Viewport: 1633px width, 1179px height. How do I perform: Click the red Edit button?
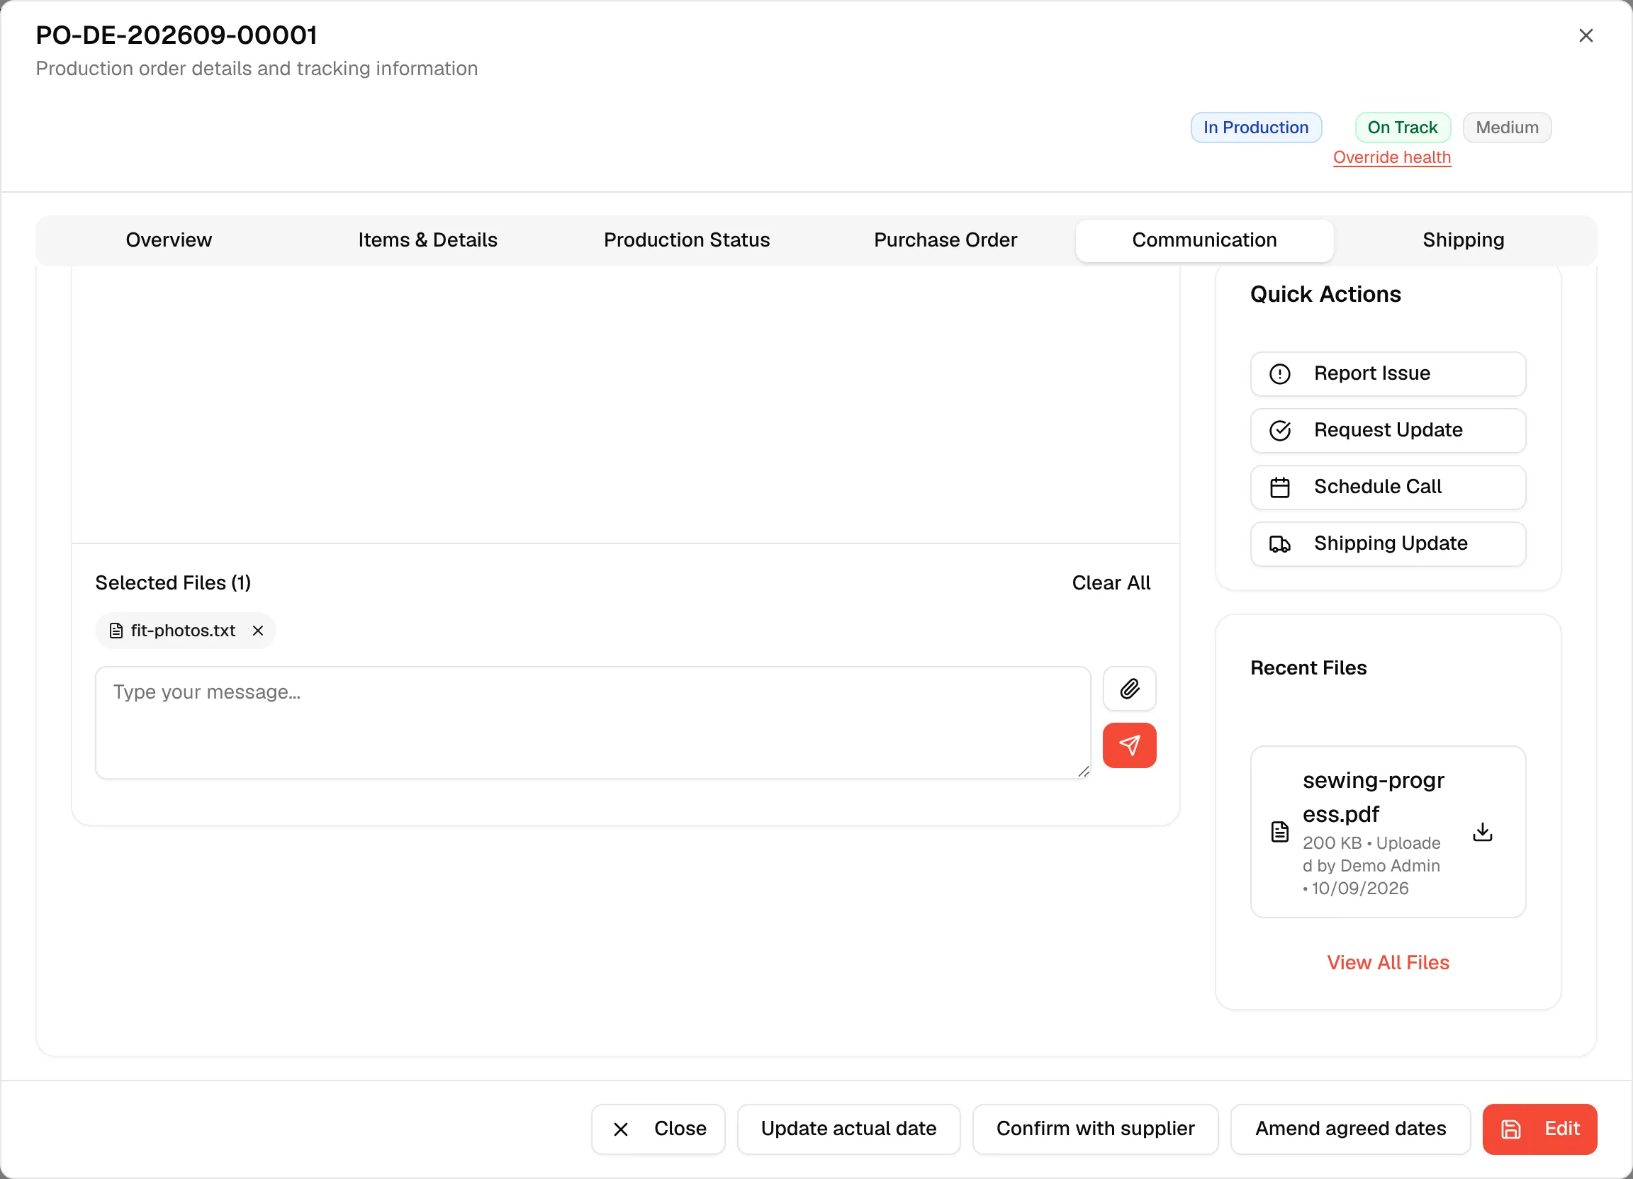[x=1539, y=1129]
